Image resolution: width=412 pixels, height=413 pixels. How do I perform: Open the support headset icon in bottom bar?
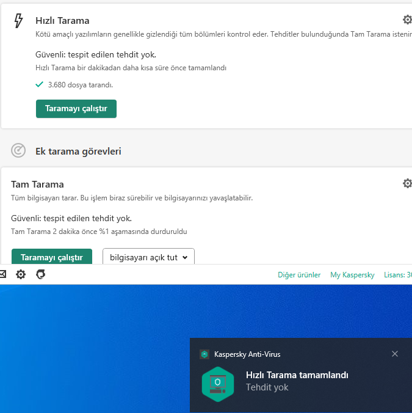pyautogui.click(x=40, y=274)
